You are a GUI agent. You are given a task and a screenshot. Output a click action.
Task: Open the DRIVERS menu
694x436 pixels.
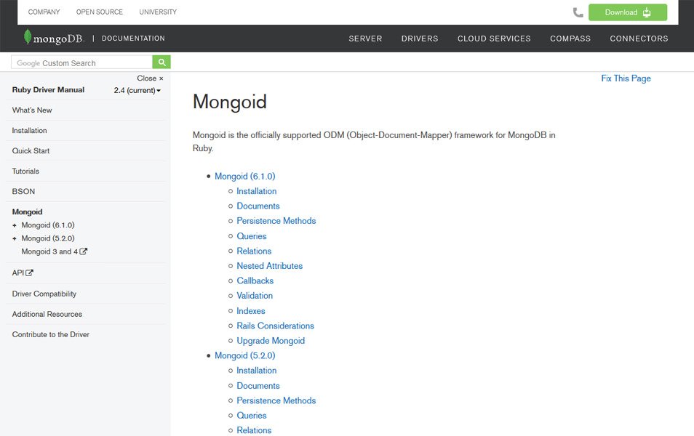point(420,39)
